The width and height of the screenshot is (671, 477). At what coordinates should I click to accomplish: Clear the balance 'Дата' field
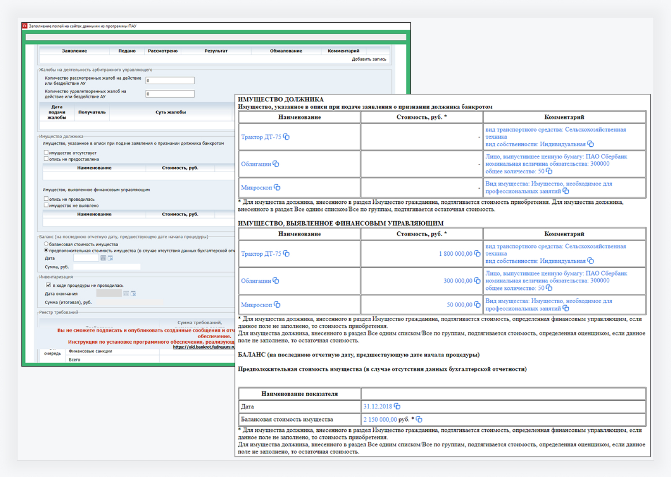[x=111, y=258]
